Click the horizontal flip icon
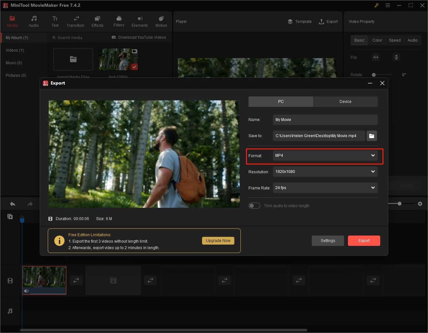Image resolution: width=428 pixels, height=333 pixels. pyautogui.click(x=376, y=57)
